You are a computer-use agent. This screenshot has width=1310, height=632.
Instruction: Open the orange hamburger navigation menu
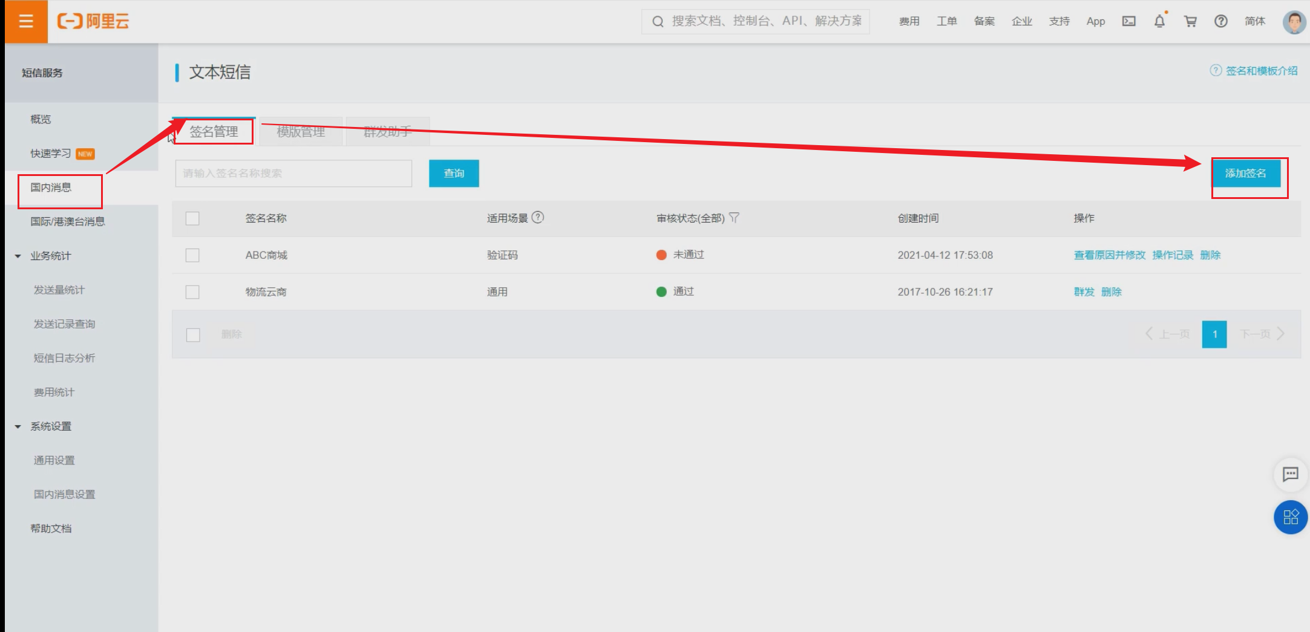(x=25, y=22)
